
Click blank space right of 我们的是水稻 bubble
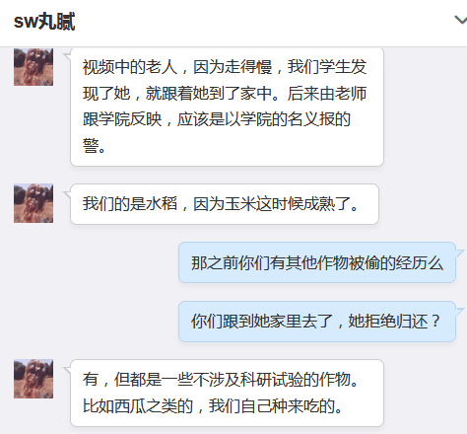[422, 204]
